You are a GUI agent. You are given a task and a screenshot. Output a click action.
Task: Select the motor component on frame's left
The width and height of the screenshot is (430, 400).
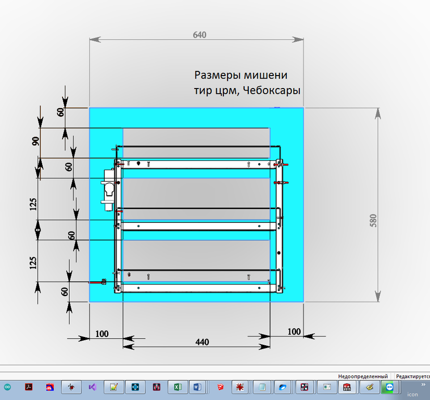click(109, 191)
